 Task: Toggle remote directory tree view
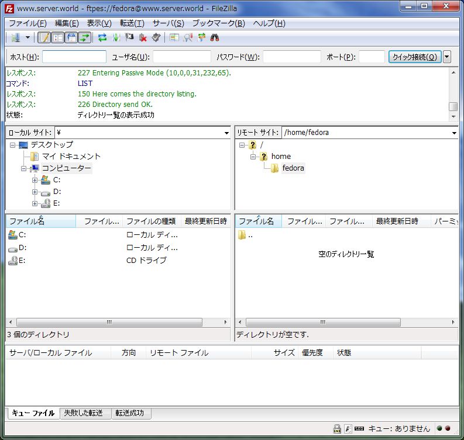coord(71,37)
